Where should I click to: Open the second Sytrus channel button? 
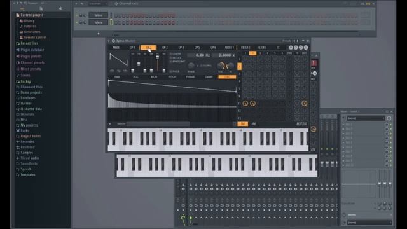tap(98, 22)
